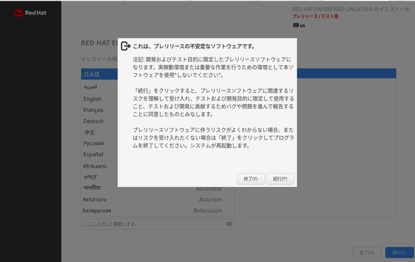Select Afrikaans in the language list
Screen dimensions: 415x262
tap(95, 166)
